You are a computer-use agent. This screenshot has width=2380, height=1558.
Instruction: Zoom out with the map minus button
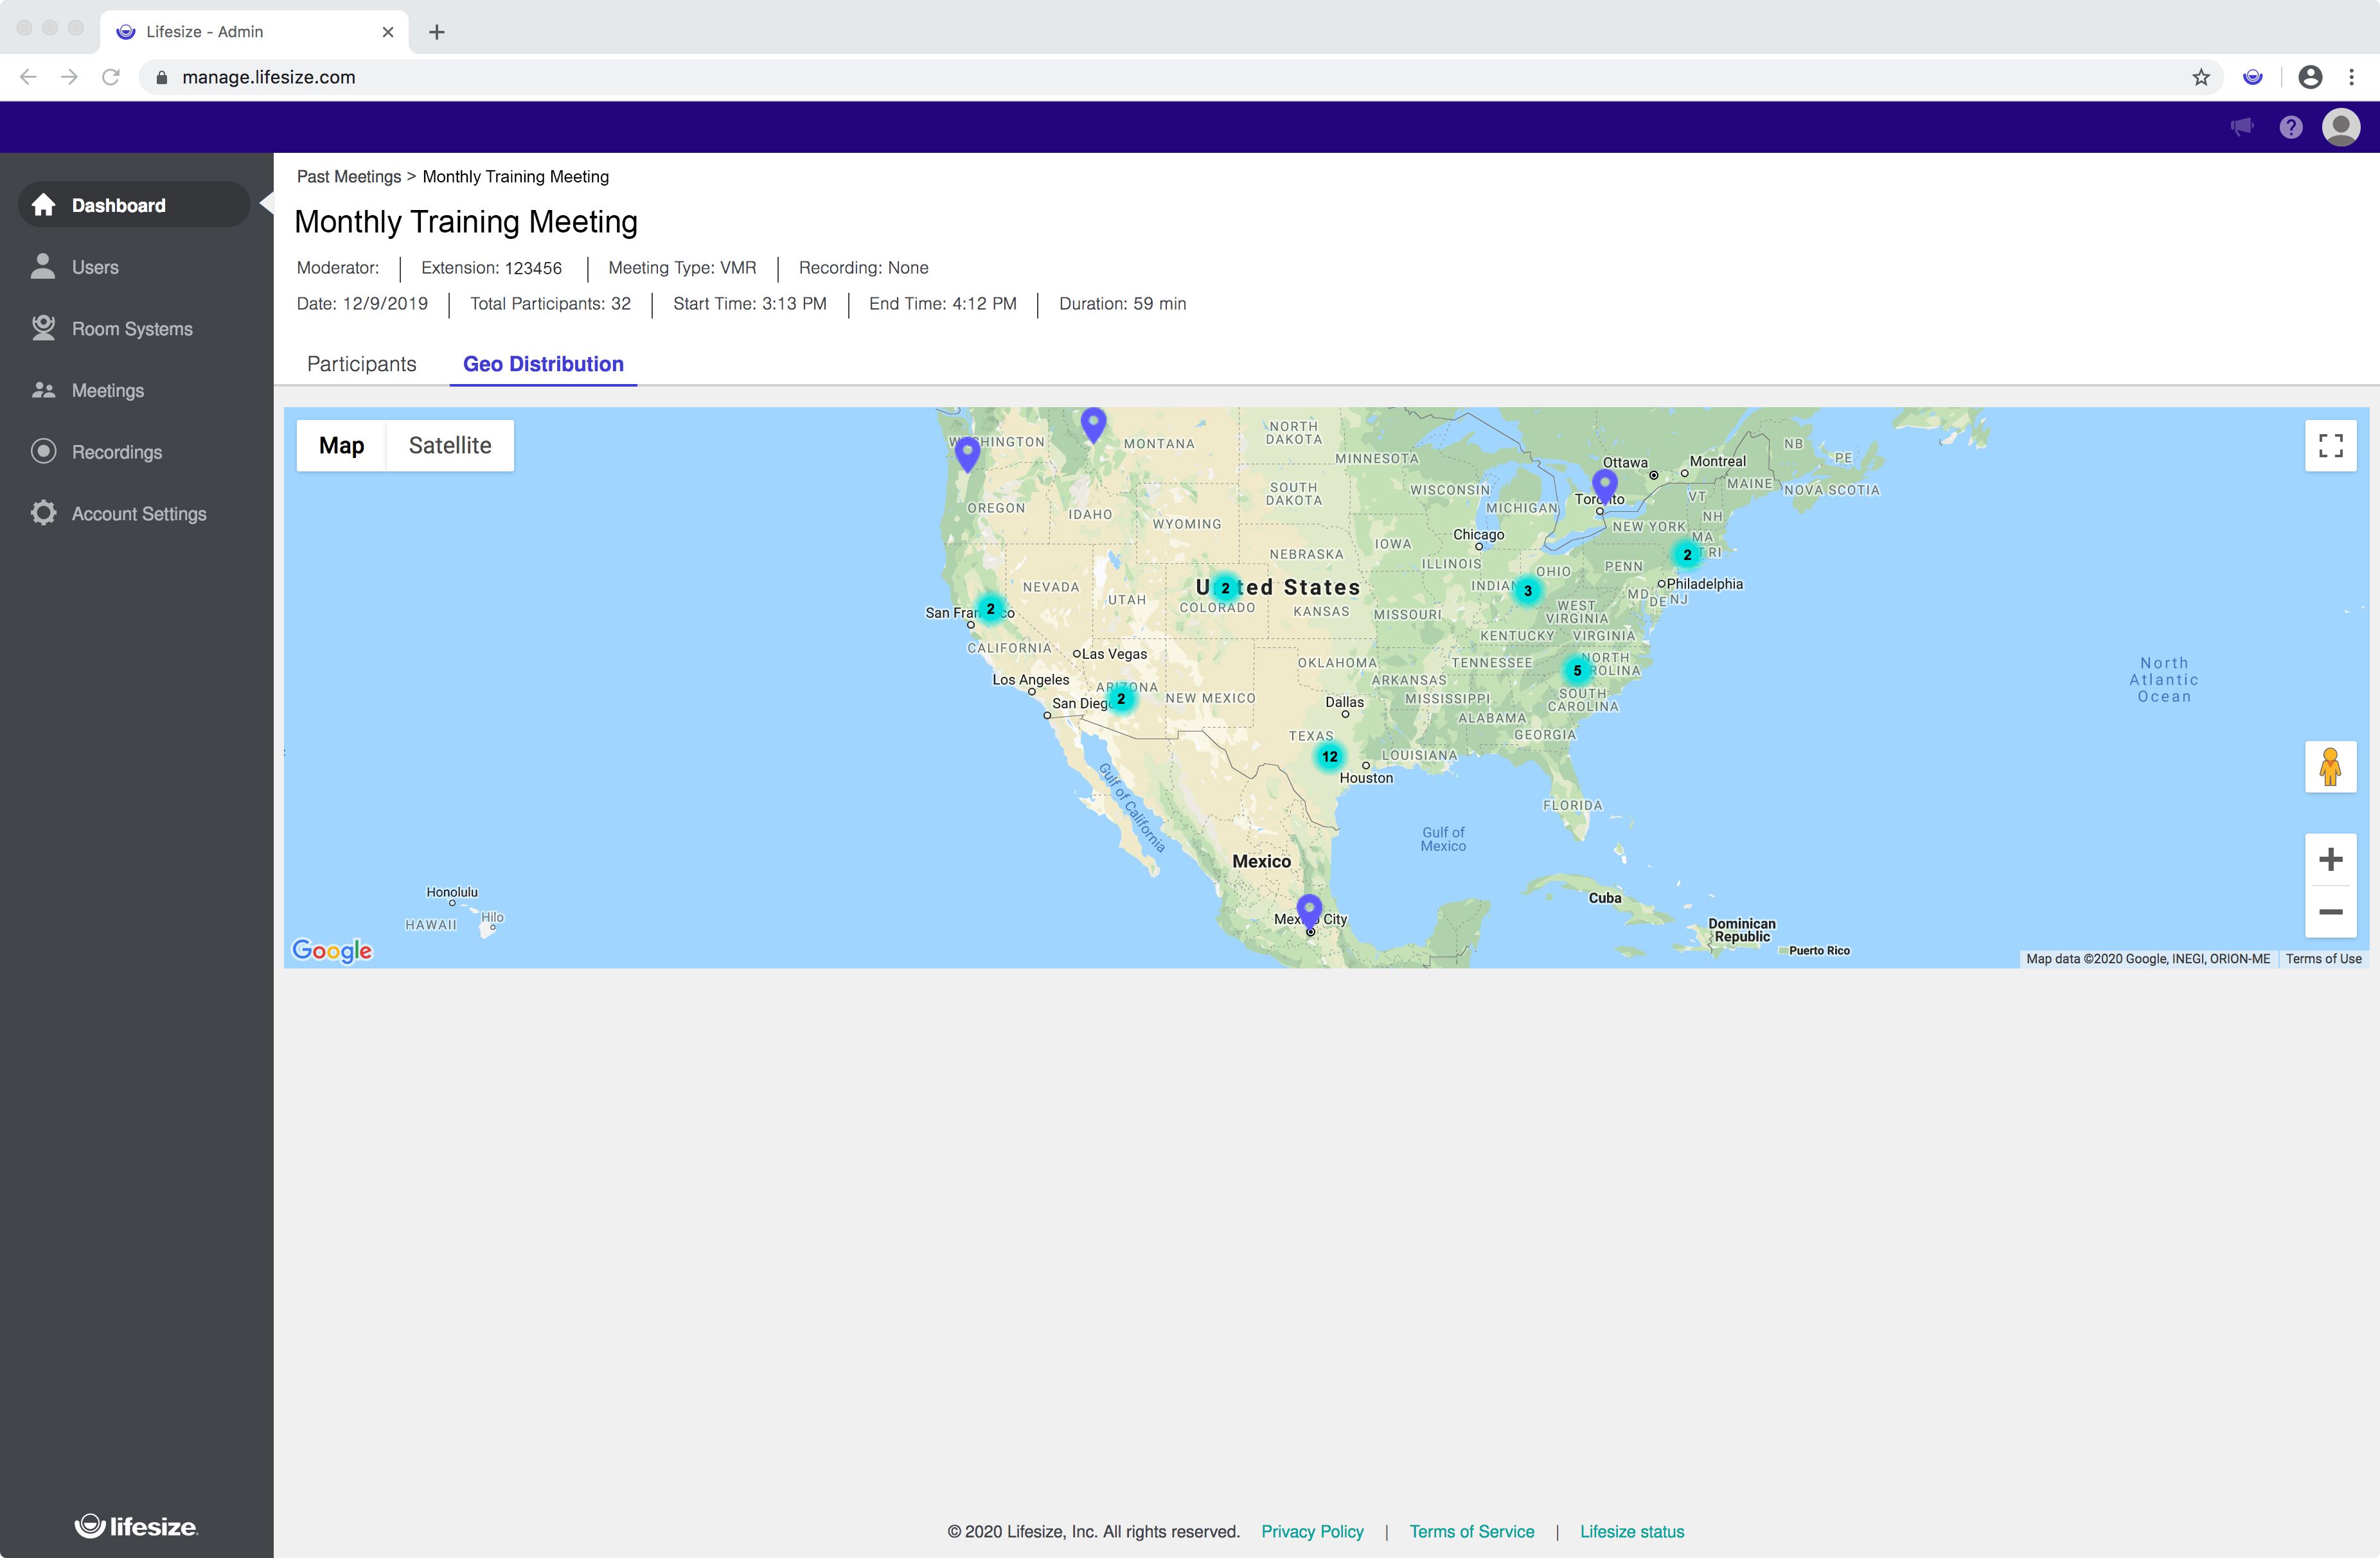coord(2330,913)
